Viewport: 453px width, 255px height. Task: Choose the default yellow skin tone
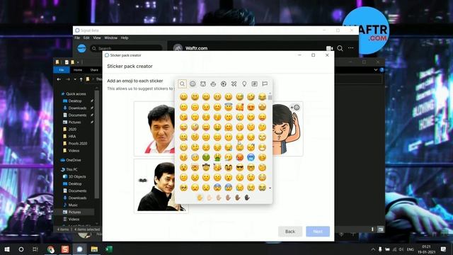click(200, 198)
